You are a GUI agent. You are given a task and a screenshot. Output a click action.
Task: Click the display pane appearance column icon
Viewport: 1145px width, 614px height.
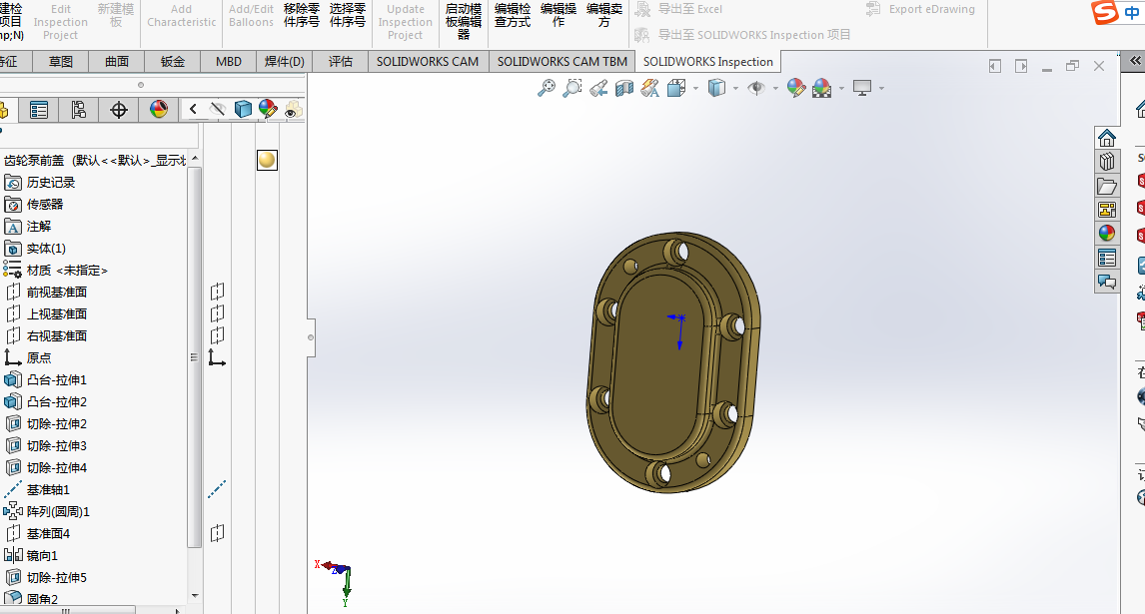(x=268, y=110)
